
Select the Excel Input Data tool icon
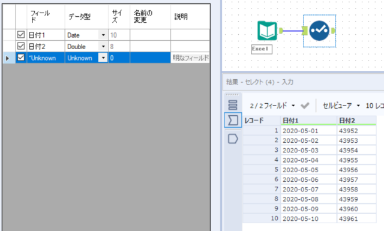pos(267,31)
